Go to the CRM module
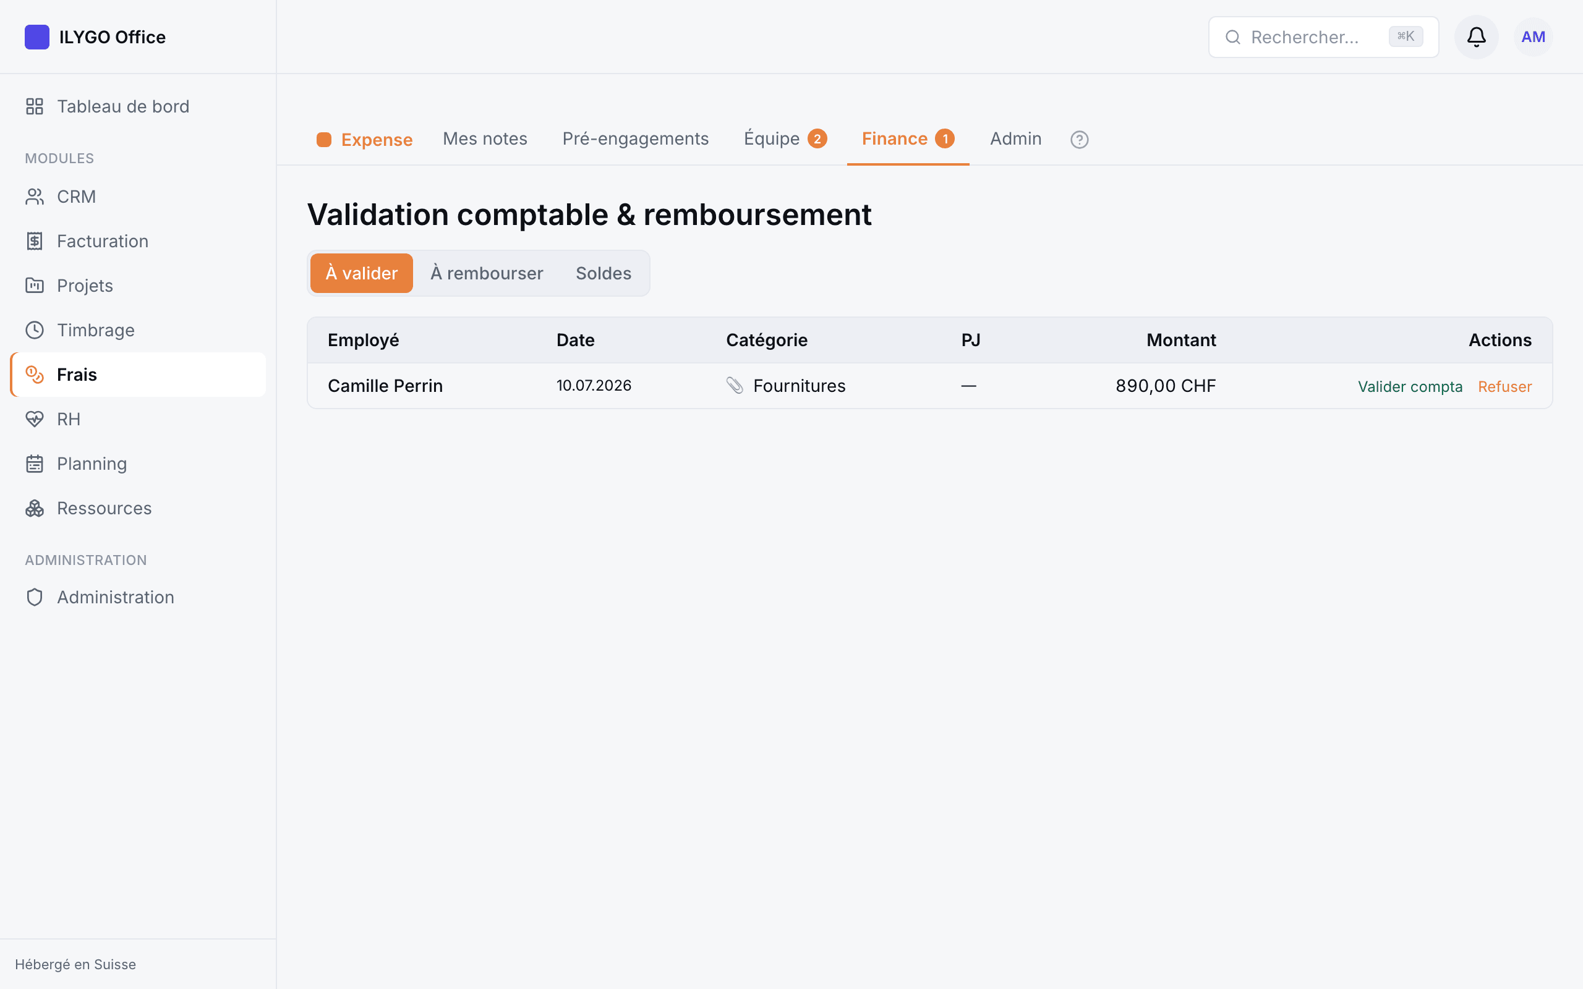Image resolution: width=1583 pixels, height=989 pixels. click(x=138, y=196)
